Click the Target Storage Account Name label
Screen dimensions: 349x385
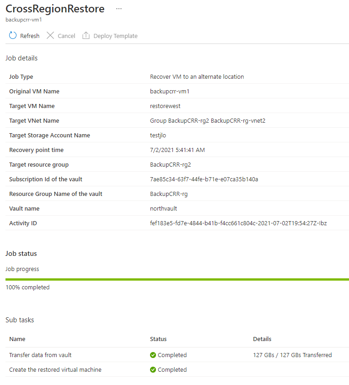click(x=49, y=136)
